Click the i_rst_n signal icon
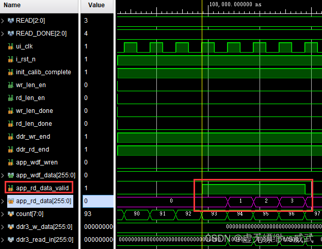Viewport: 322px width, 249px height. [x=10, y=59]
